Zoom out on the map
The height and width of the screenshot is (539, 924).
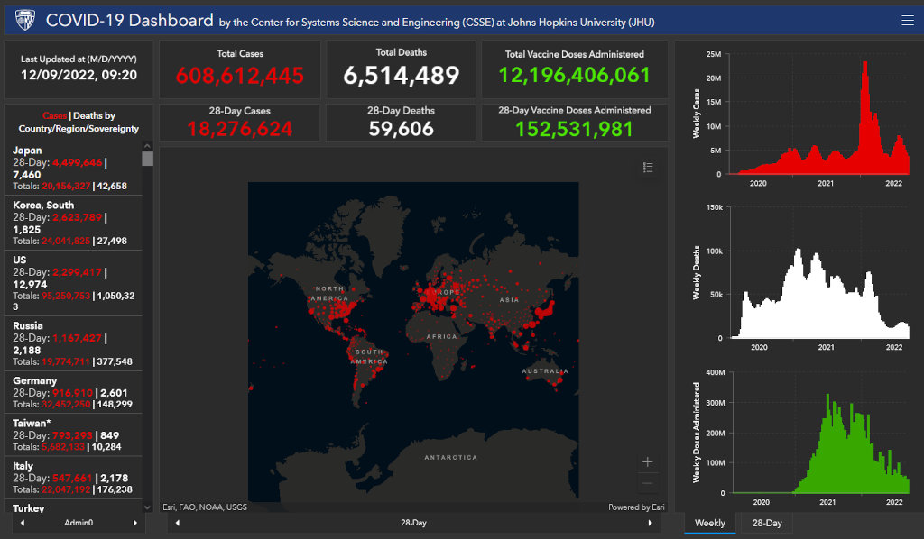point(648,484)
